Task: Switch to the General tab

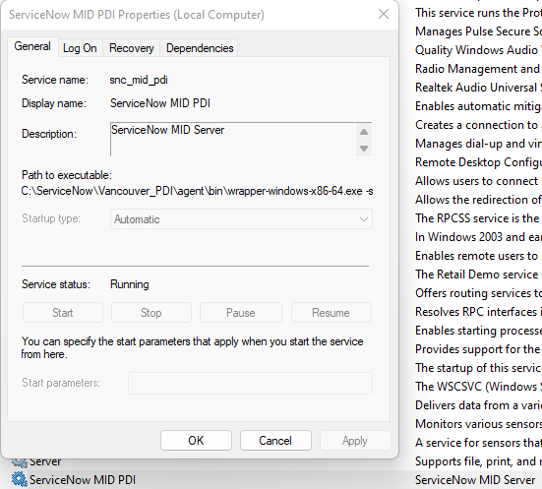Action: point(32,46)
